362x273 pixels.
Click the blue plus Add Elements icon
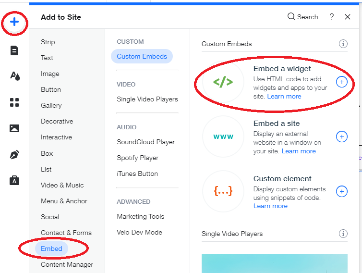coord(14,22)
